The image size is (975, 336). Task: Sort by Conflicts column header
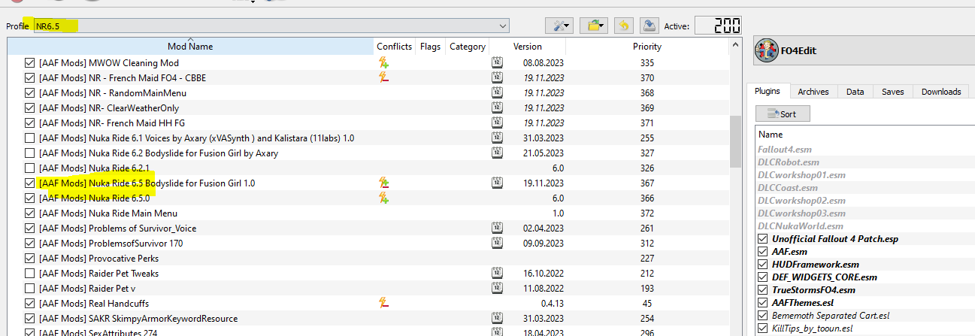(x=395, y=46)
